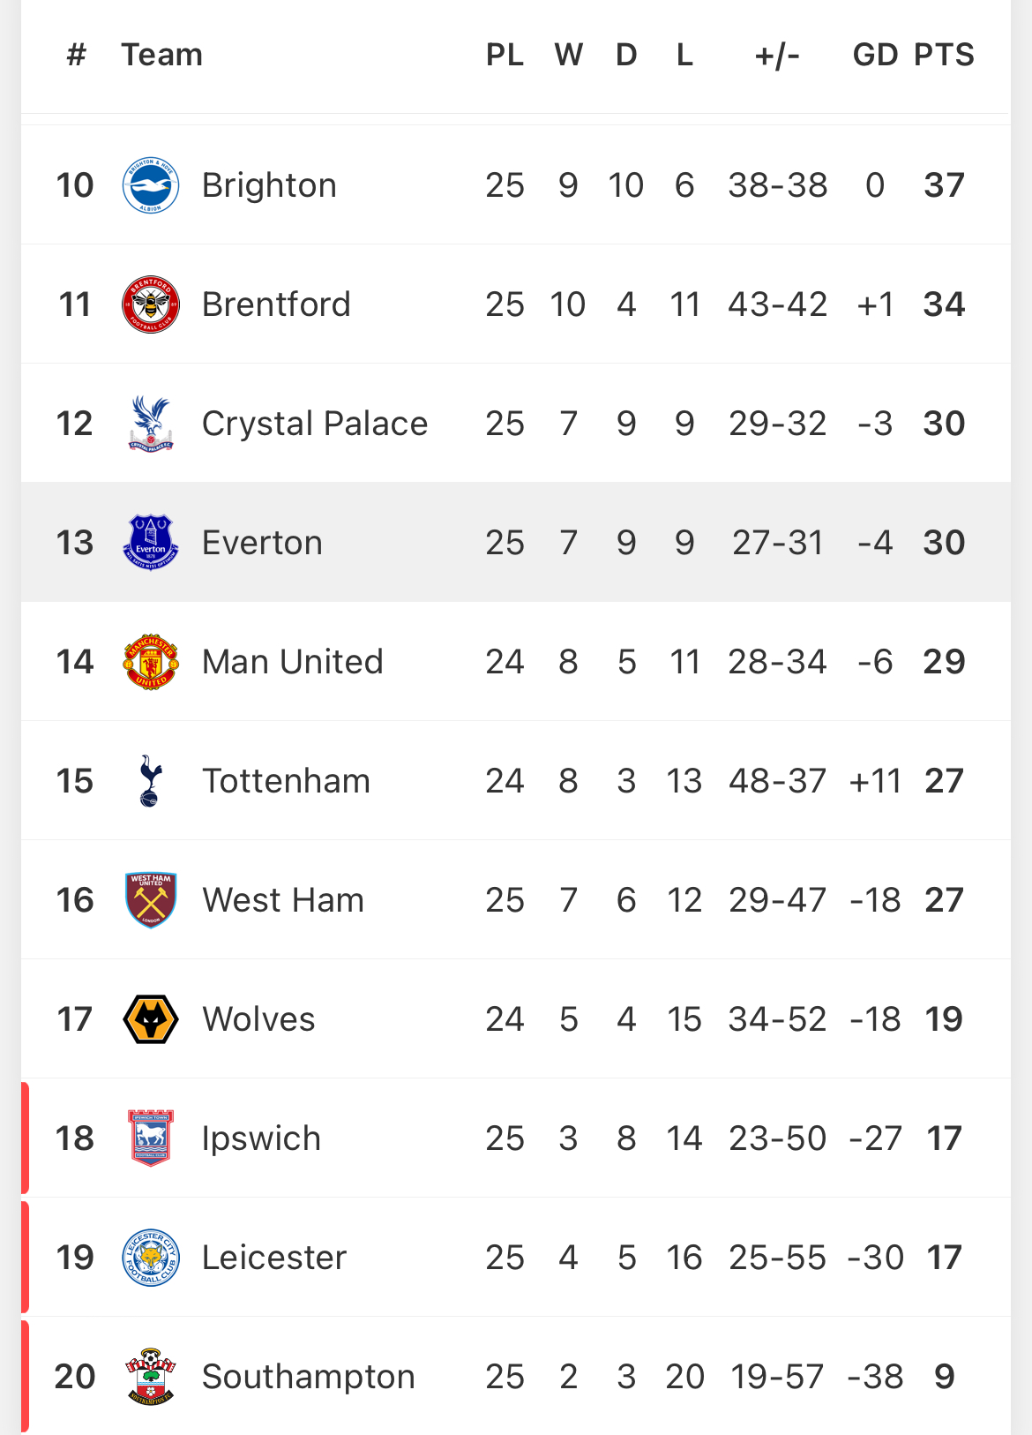Tap the Ipswich club crest

tap(151, 1138)
